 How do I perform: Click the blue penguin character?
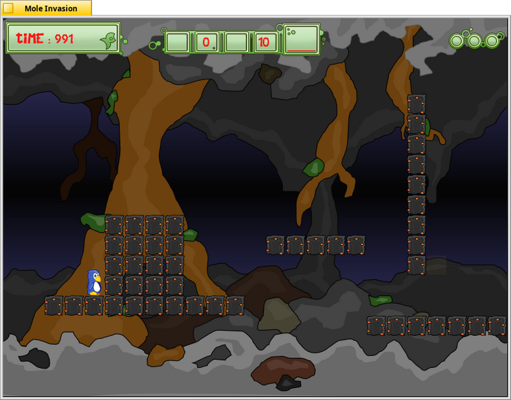[94, 283]
